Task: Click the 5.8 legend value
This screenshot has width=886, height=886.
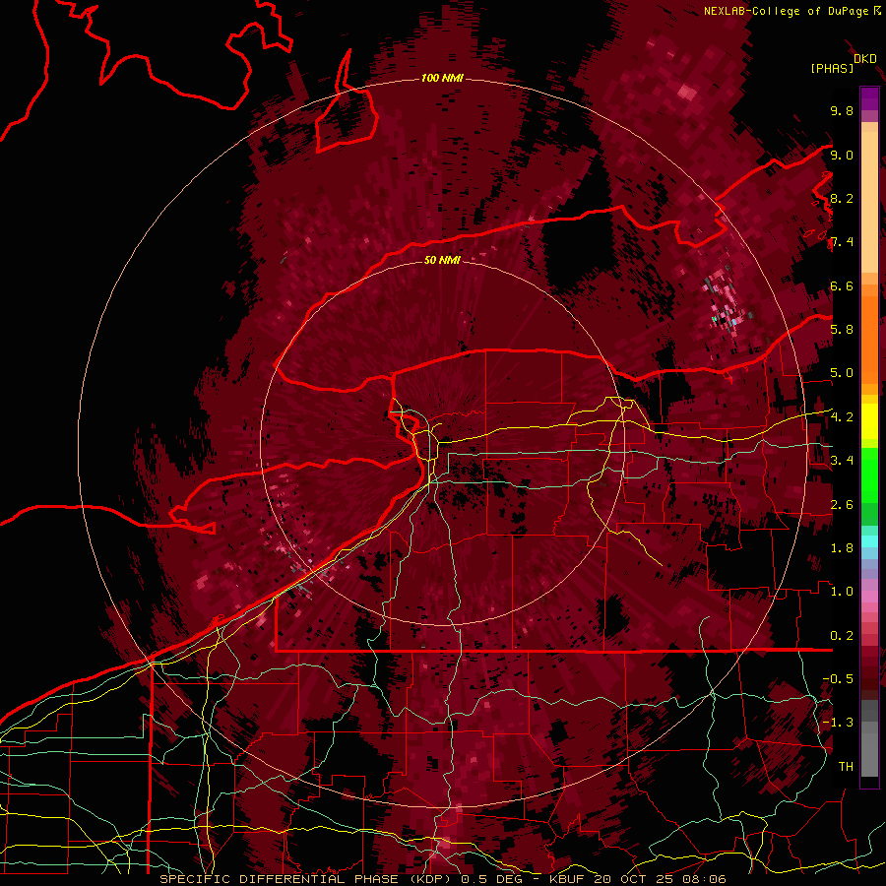Action: [842, 330]
